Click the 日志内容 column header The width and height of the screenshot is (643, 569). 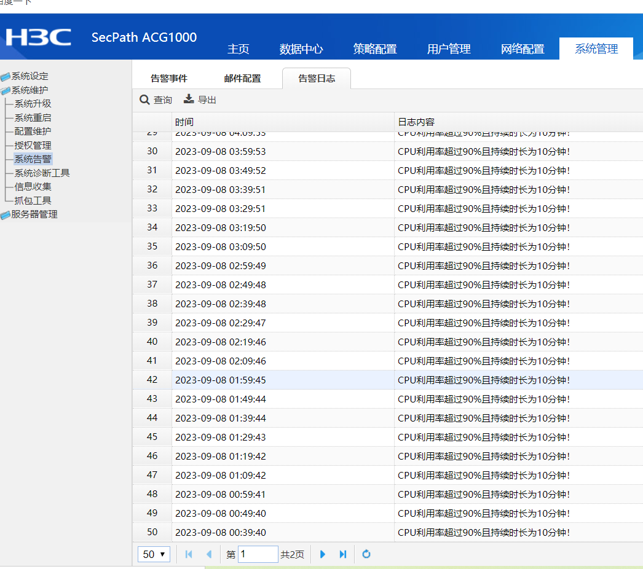point(518,122)
